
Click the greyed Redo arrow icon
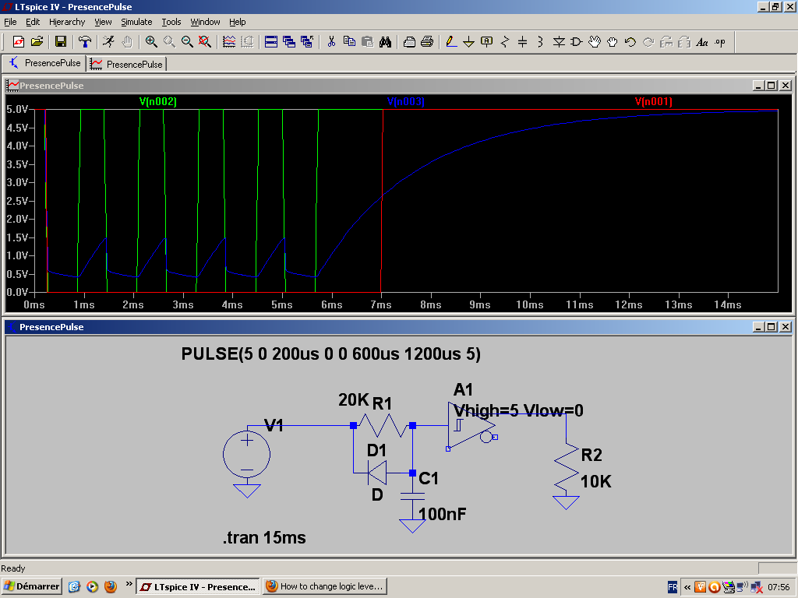[648, 42]
